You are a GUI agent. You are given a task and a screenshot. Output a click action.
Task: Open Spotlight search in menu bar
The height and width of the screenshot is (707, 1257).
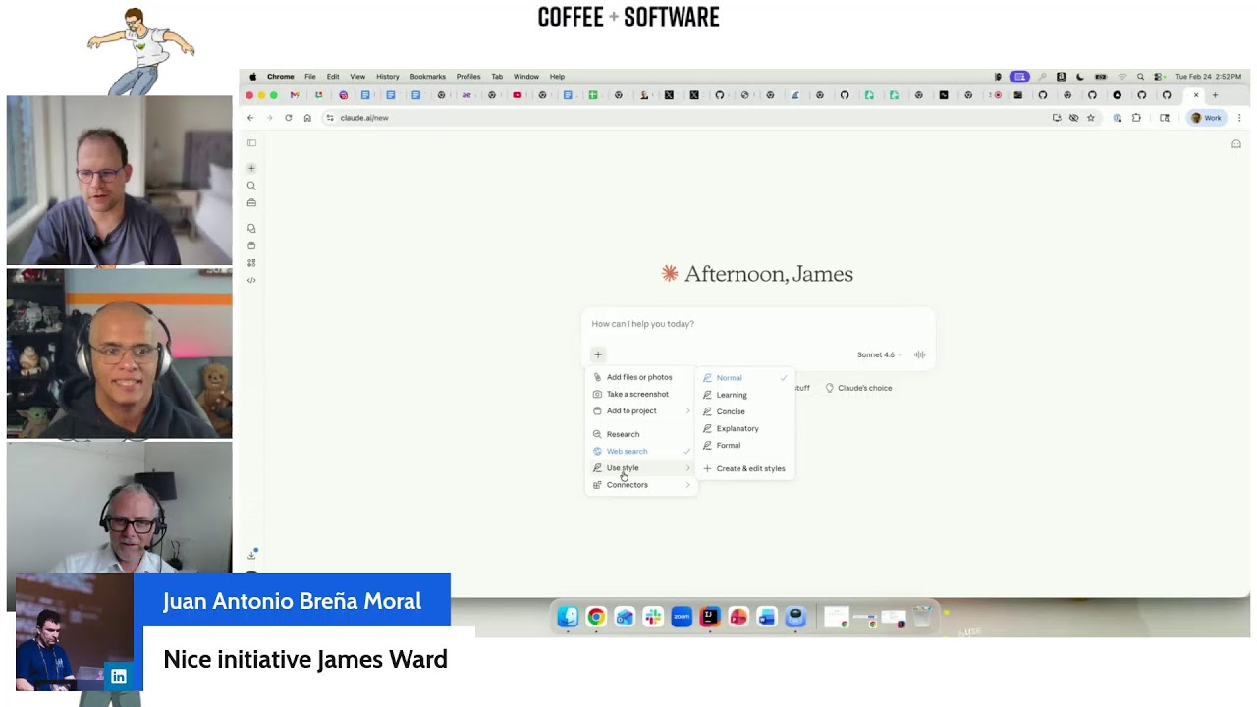pos(1140,76)
